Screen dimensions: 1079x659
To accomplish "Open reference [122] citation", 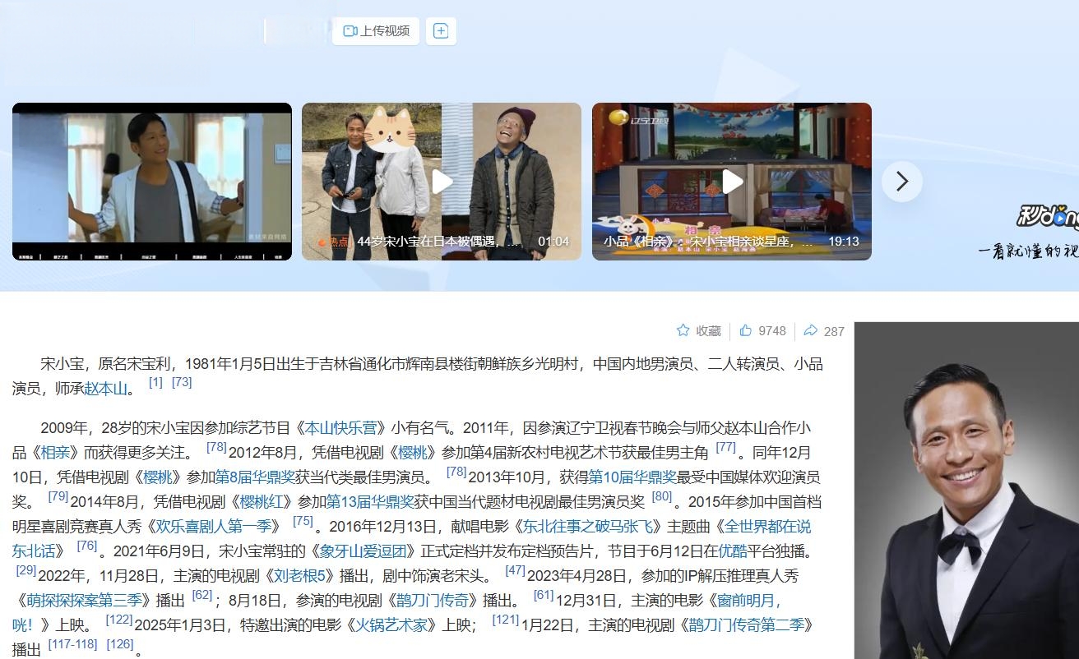I will click(x=119, y=620).
